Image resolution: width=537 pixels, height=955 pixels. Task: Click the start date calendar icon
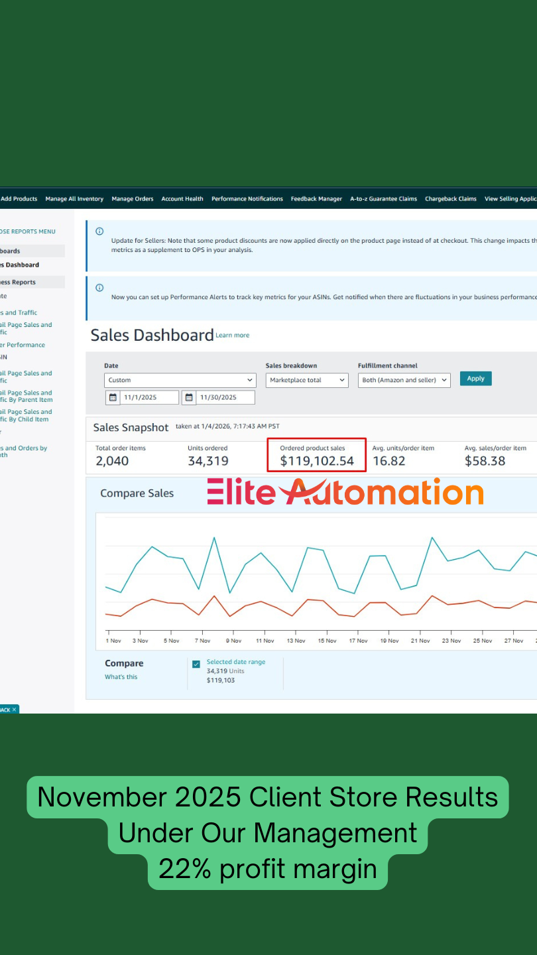113,398
